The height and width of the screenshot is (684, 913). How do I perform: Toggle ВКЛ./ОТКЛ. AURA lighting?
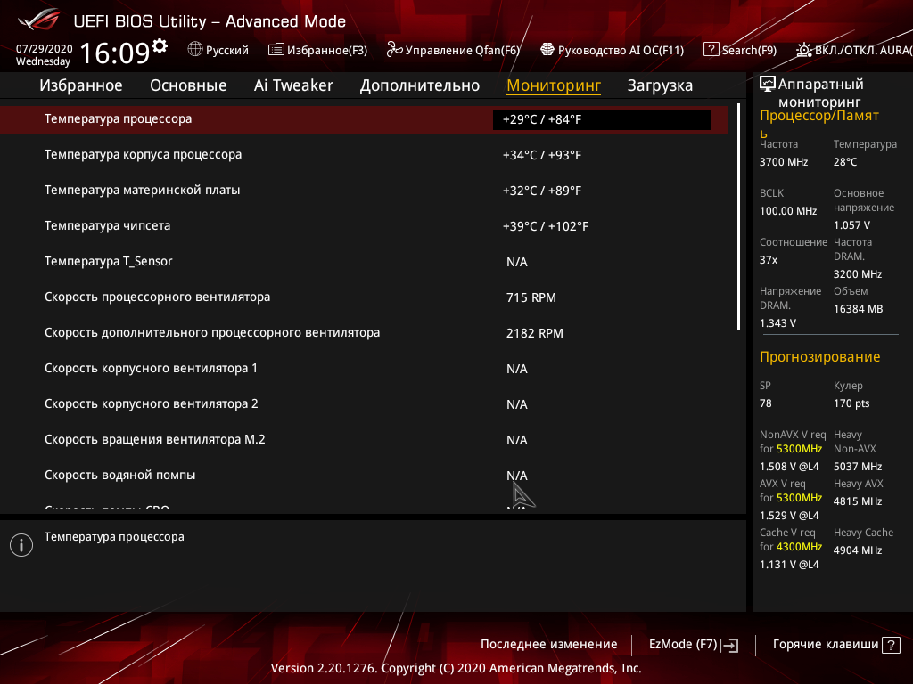click(x=854, y=50)
